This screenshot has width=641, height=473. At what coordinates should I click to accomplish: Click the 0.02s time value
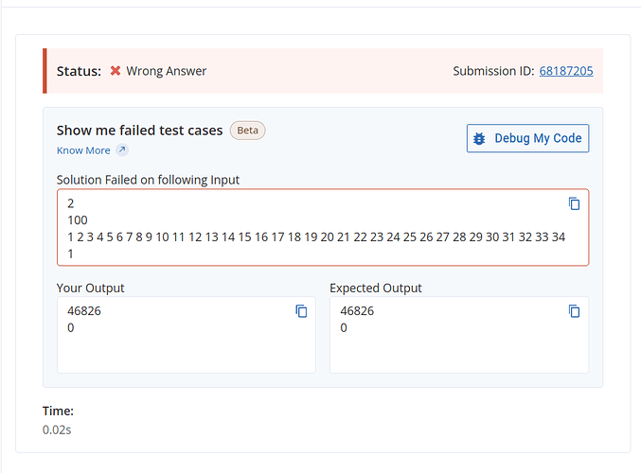point(57,429)
